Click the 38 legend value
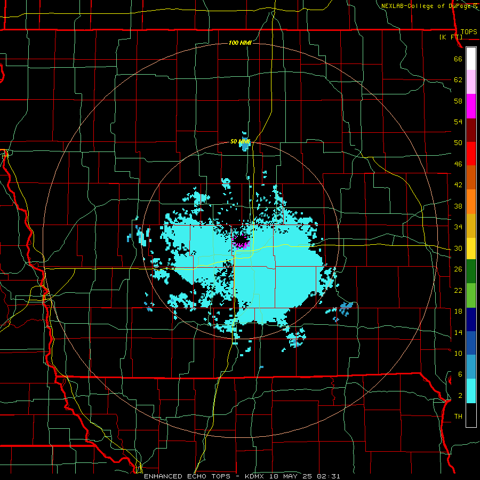This screenshot has width=480, height=480. [x=458, y=206]
